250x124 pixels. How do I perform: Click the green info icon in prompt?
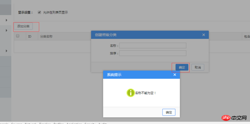[131, 93]
